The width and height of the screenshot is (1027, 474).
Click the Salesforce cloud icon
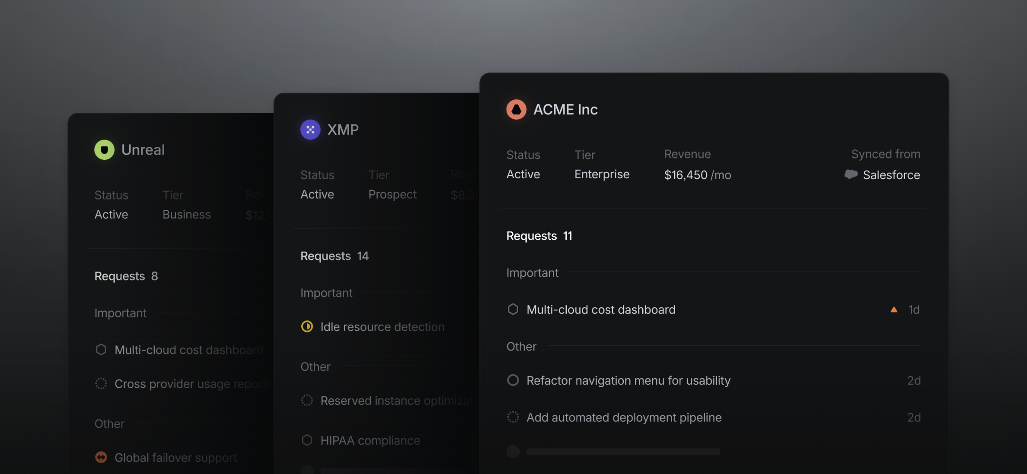pyautogui.click(x=851, y=174)
